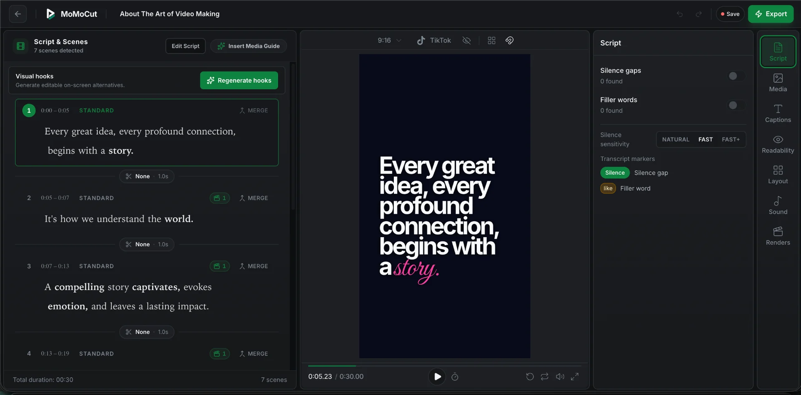Viewport: 801px width, 395px height.
Task: Switch to the Readability sidebar tab
Action: pos(778,144)
